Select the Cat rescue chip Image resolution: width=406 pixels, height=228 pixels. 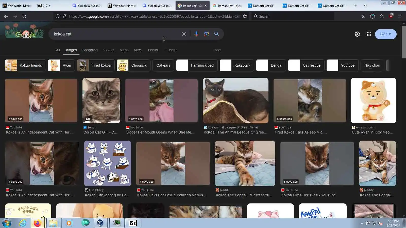pyautogui.click(x=306, y=65)
